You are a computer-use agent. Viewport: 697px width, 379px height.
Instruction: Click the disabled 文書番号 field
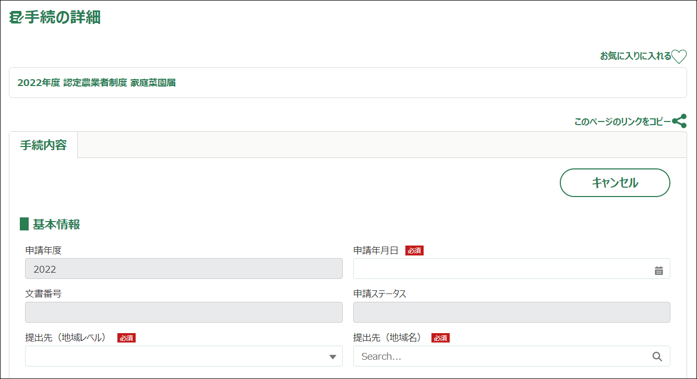(x=184, y=312)
